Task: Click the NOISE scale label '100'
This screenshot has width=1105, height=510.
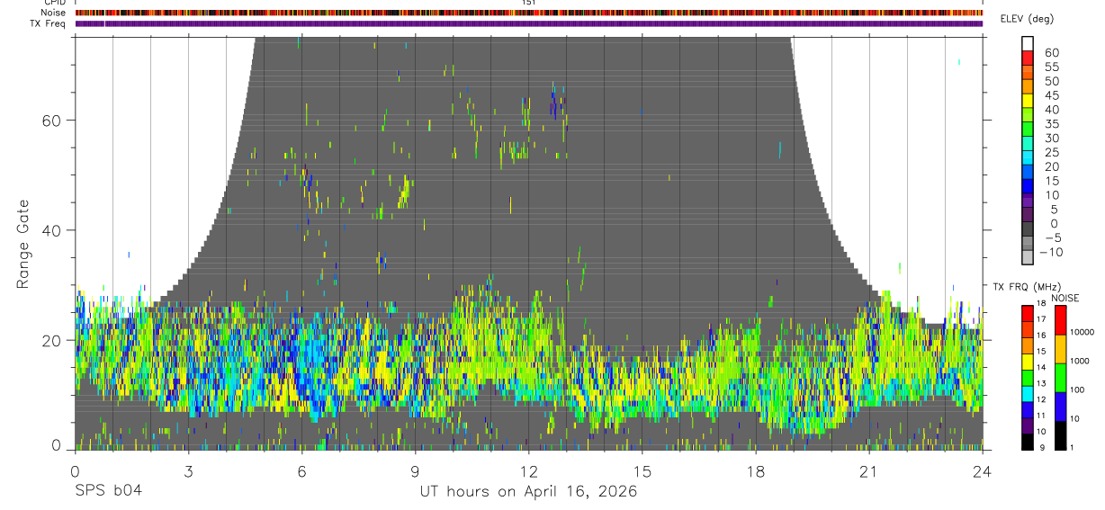Action: pyautogui.click(x=1079, y=389)
